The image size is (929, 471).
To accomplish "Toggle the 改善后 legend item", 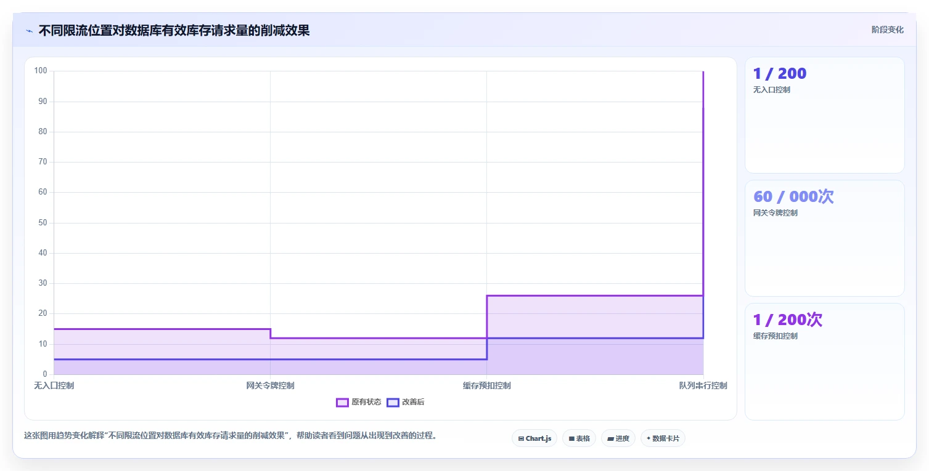I will pos(405,402).
